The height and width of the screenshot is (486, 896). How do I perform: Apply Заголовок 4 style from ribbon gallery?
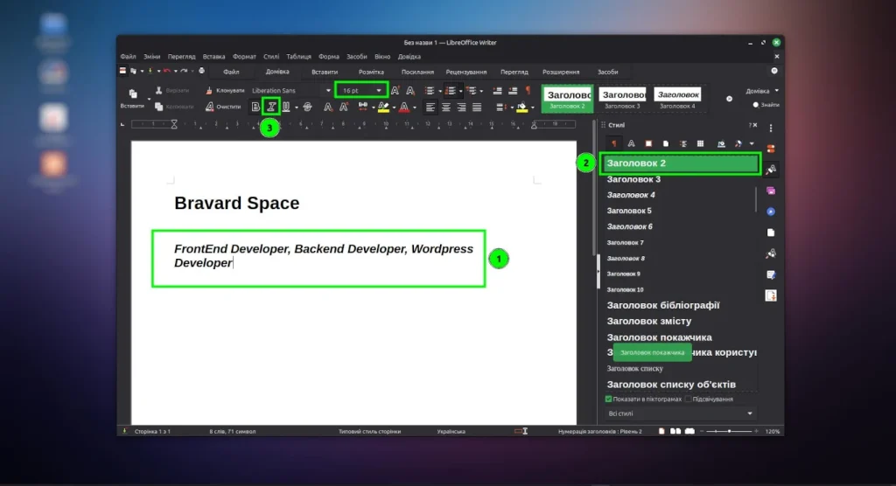(x=678, y=98)
